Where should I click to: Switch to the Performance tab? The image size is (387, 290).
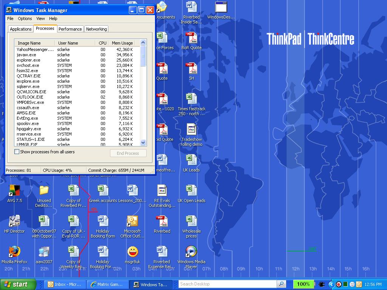70,29
